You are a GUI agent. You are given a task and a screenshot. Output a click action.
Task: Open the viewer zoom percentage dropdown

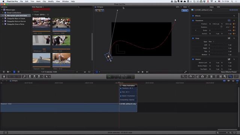click(x=178, y=7)
